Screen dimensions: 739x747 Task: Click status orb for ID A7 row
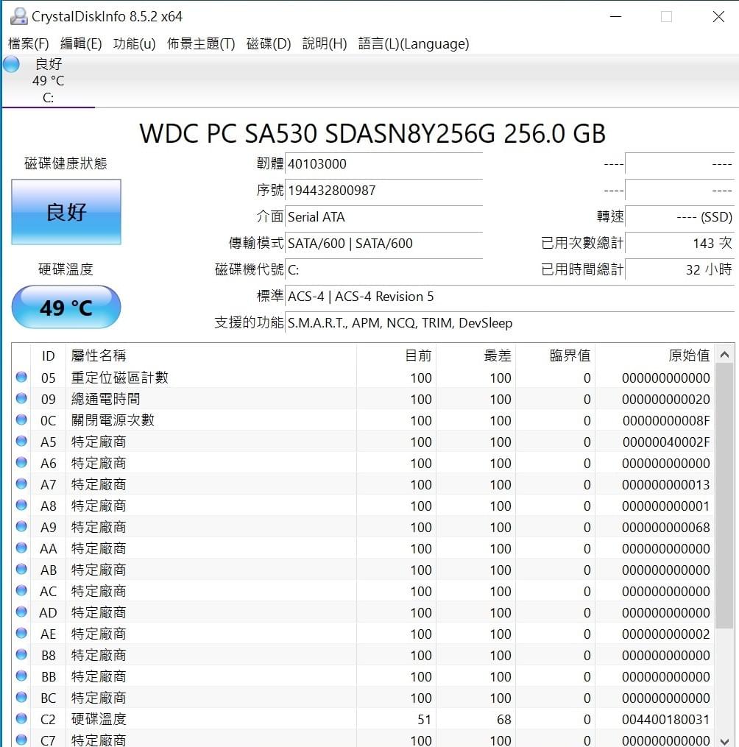21,484
